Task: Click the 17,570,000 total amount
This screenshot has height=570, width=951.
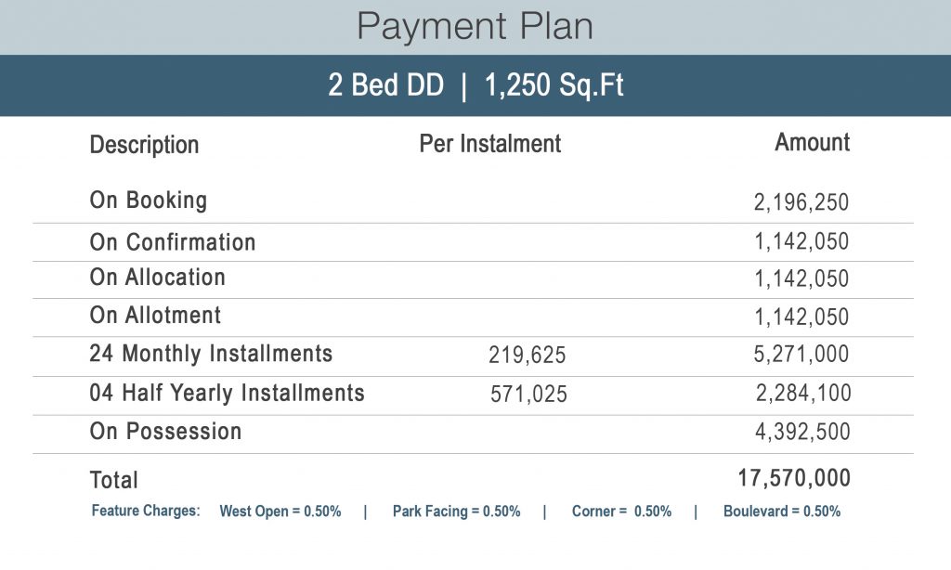Action: [794, 478]
